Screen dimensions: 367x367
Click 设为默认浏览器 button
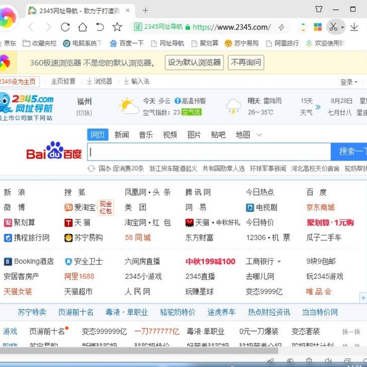point(194,63)
